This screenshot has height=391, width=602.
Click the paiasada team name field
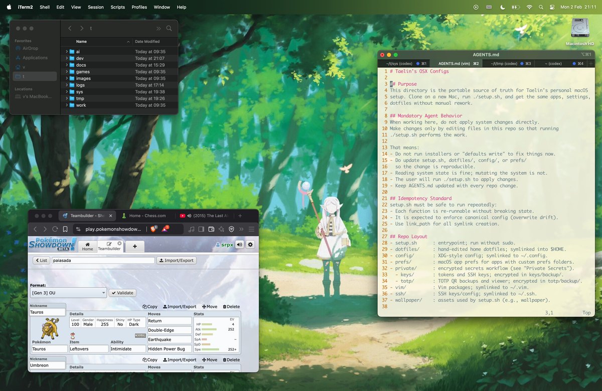tap(103, 260)
